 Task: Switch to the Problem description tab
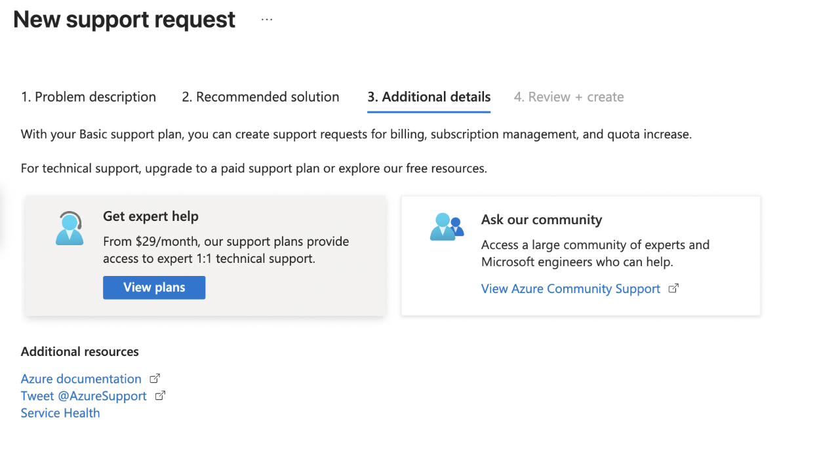(89, 97)
